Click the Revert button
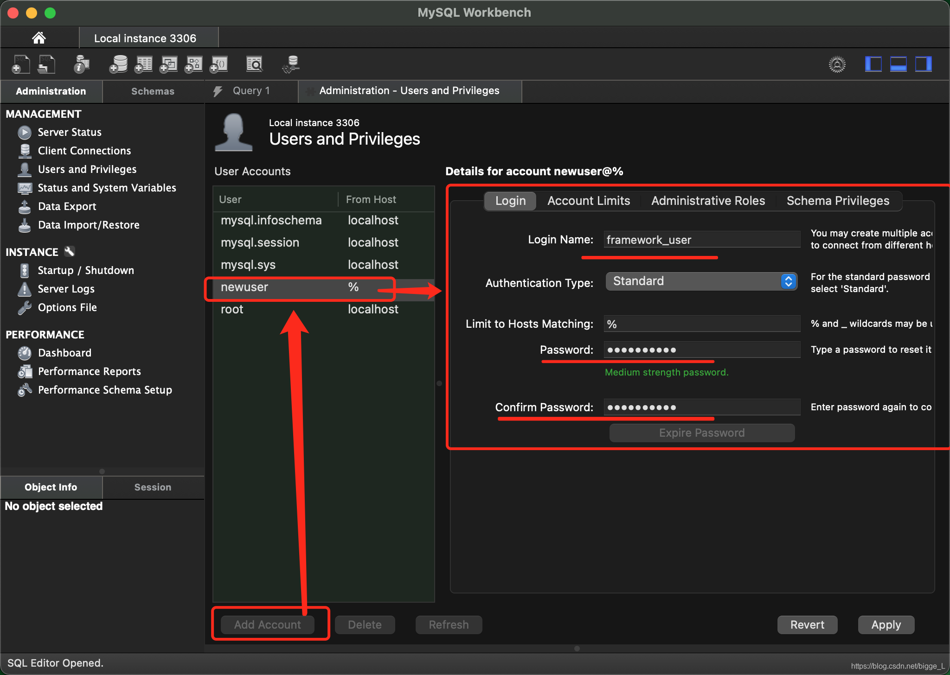Image resolution: width=950 pixels, height=675 pixels. [x=808, y=625]
